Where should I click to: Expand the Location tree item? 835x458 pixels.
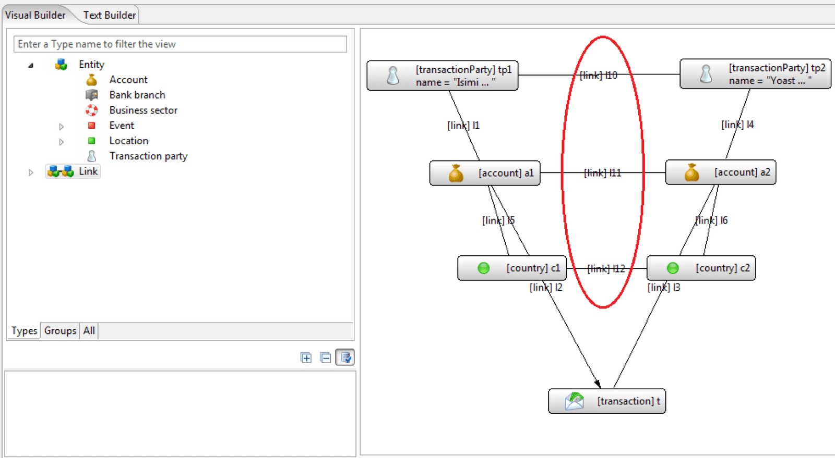(x=62, y=141)
